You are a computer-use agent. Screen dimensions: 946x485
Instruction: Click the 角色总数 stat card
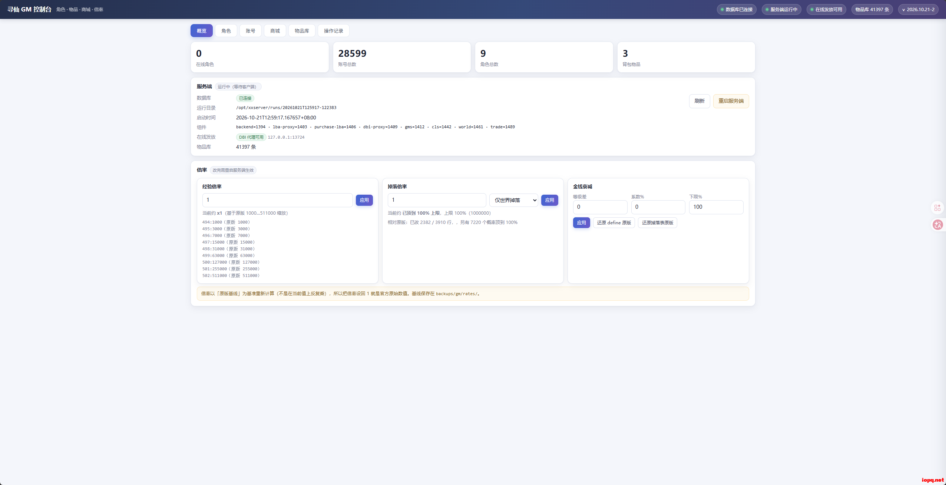pos(544,57)
